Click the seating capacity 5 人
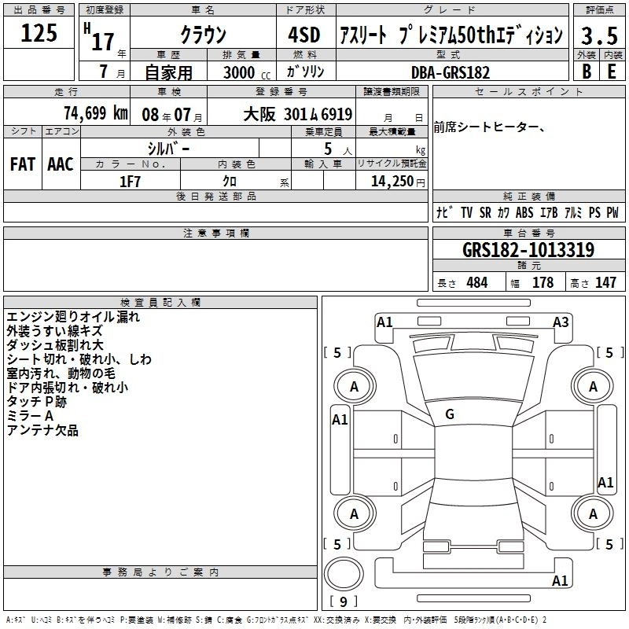 click(338, 149)
